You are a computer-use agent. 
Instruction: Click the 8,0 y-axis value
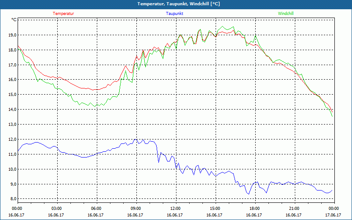pyautogui.click(x=13, y=199)
